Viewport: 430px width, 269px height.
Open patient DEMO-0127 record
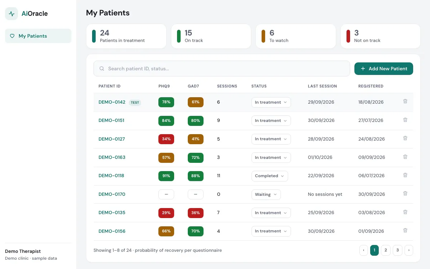tap(112, 139)
